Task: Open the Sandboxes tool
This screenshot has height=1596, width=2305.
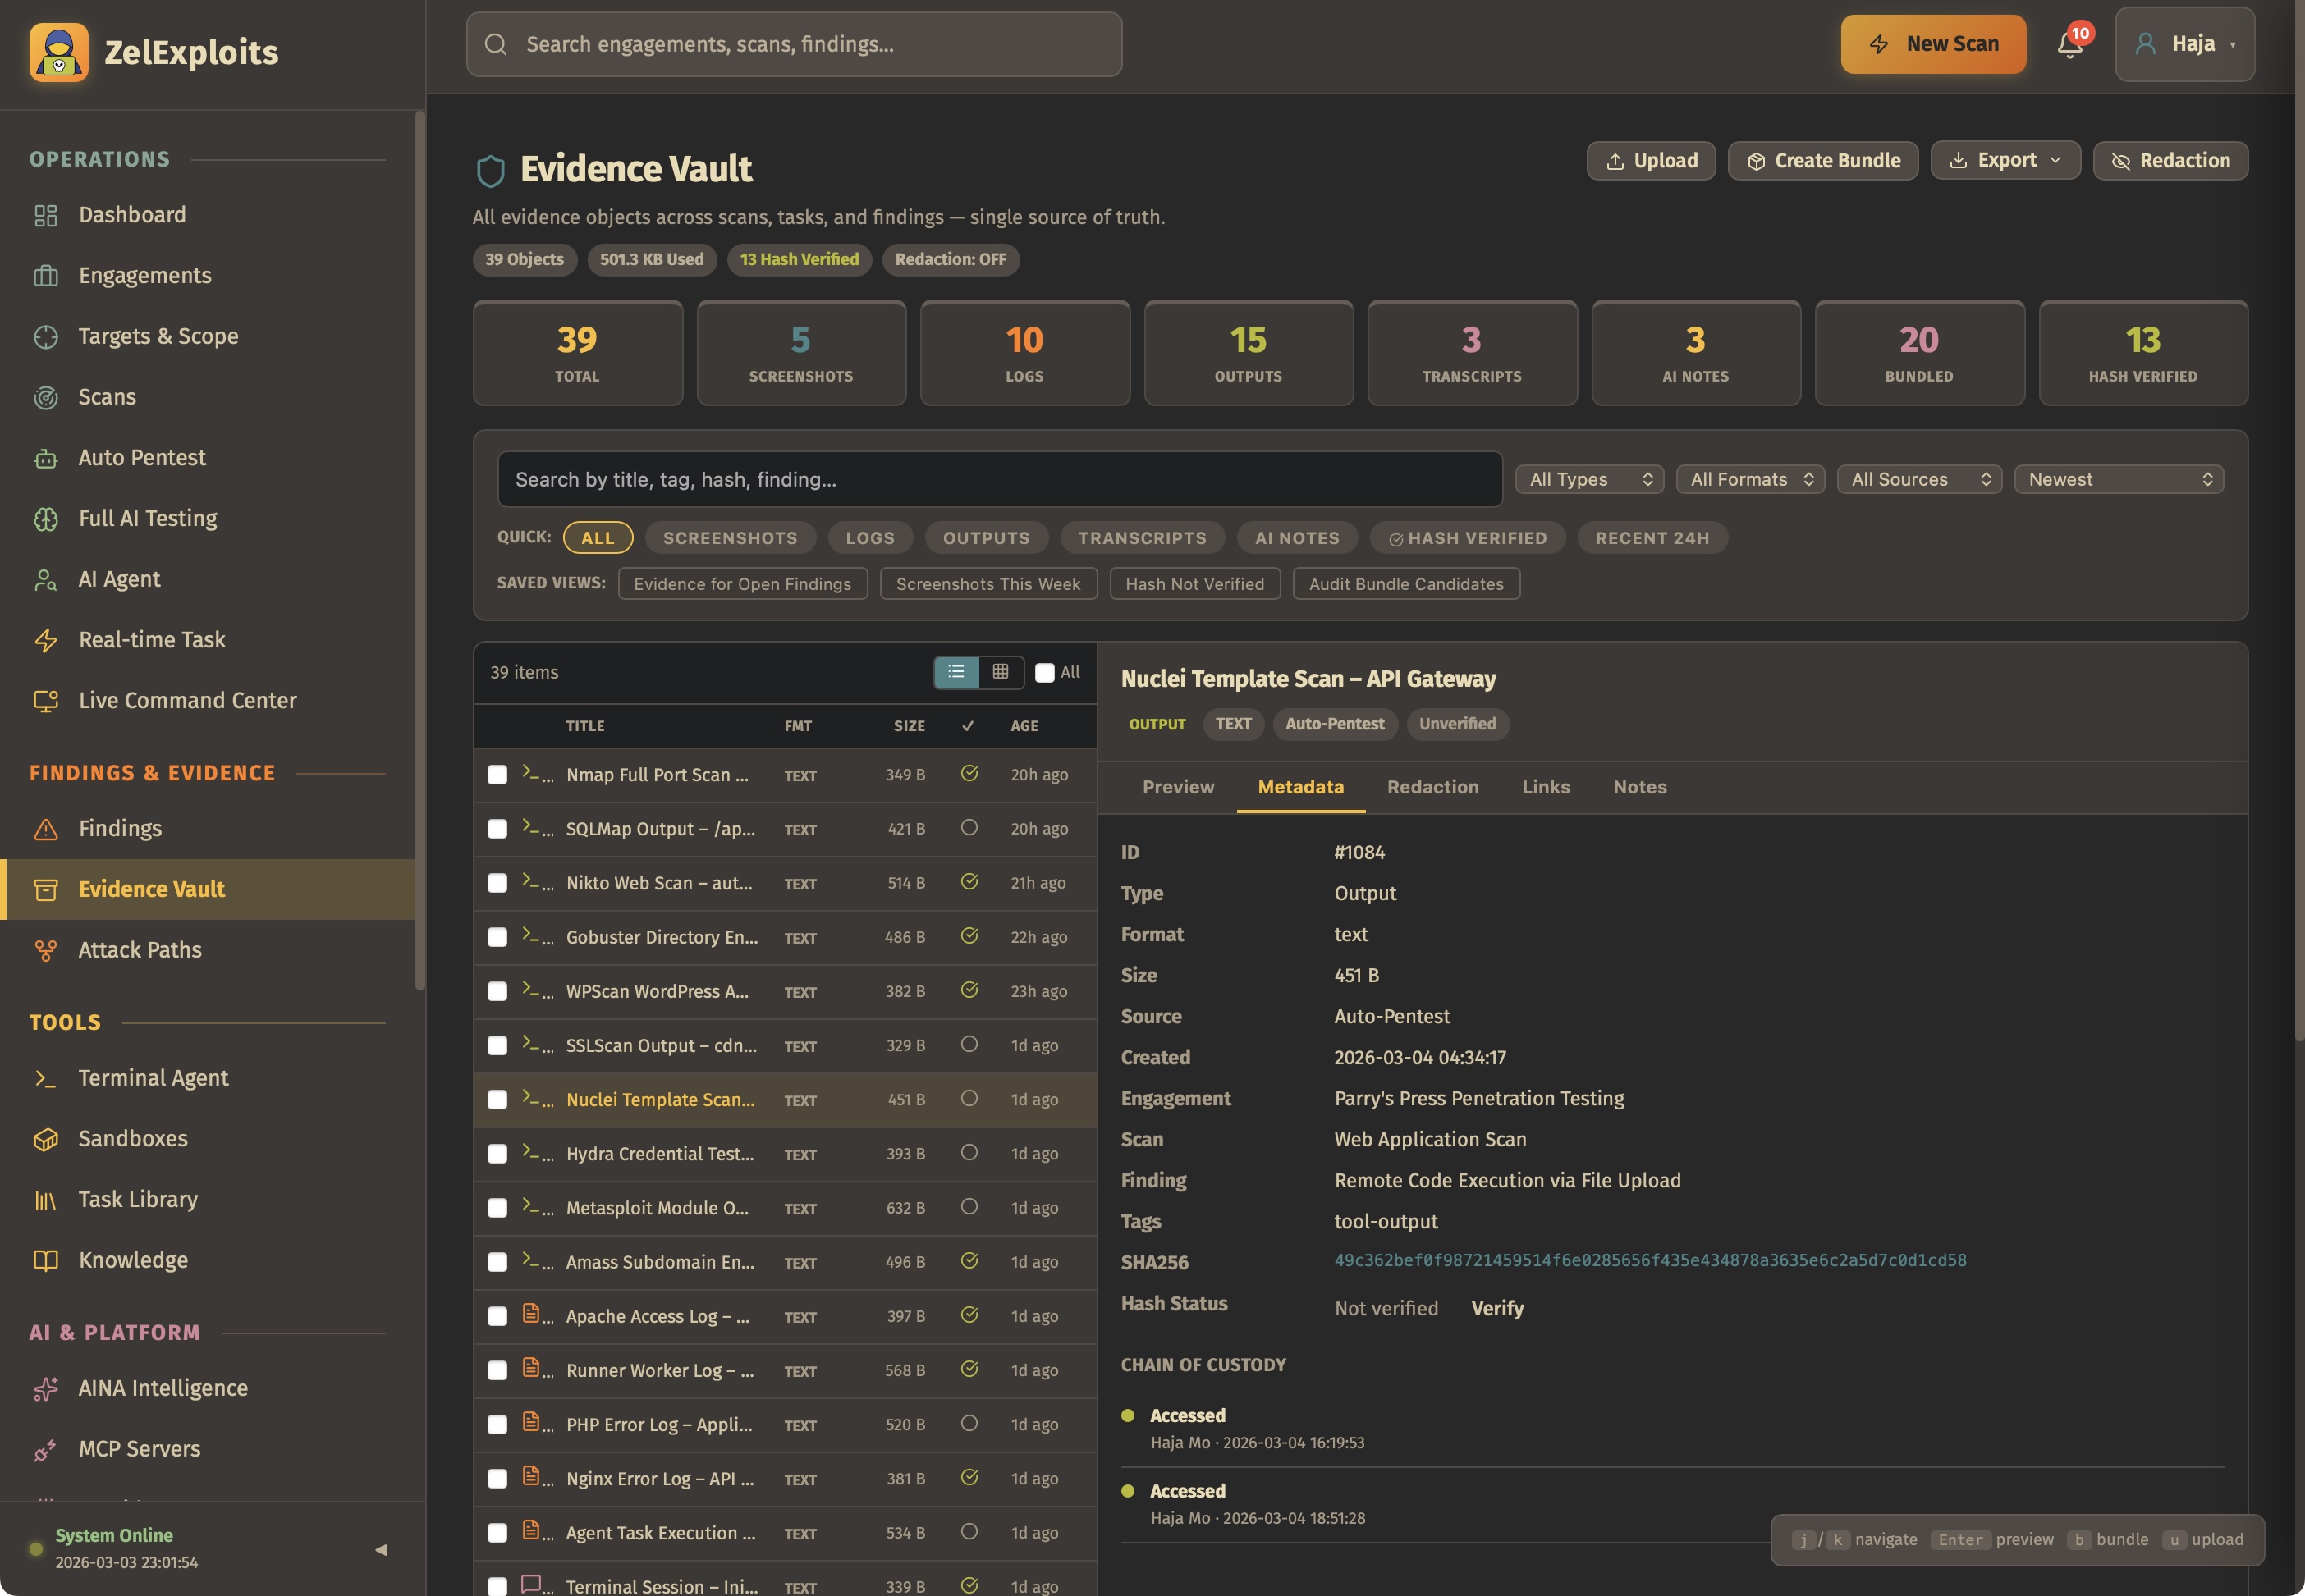Action: [x=132, y=1138]
